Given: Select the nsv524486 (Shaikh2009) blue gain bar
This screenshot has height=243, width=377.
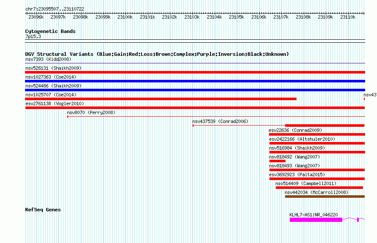Looking at the screenshot, I should click(195, 90).
